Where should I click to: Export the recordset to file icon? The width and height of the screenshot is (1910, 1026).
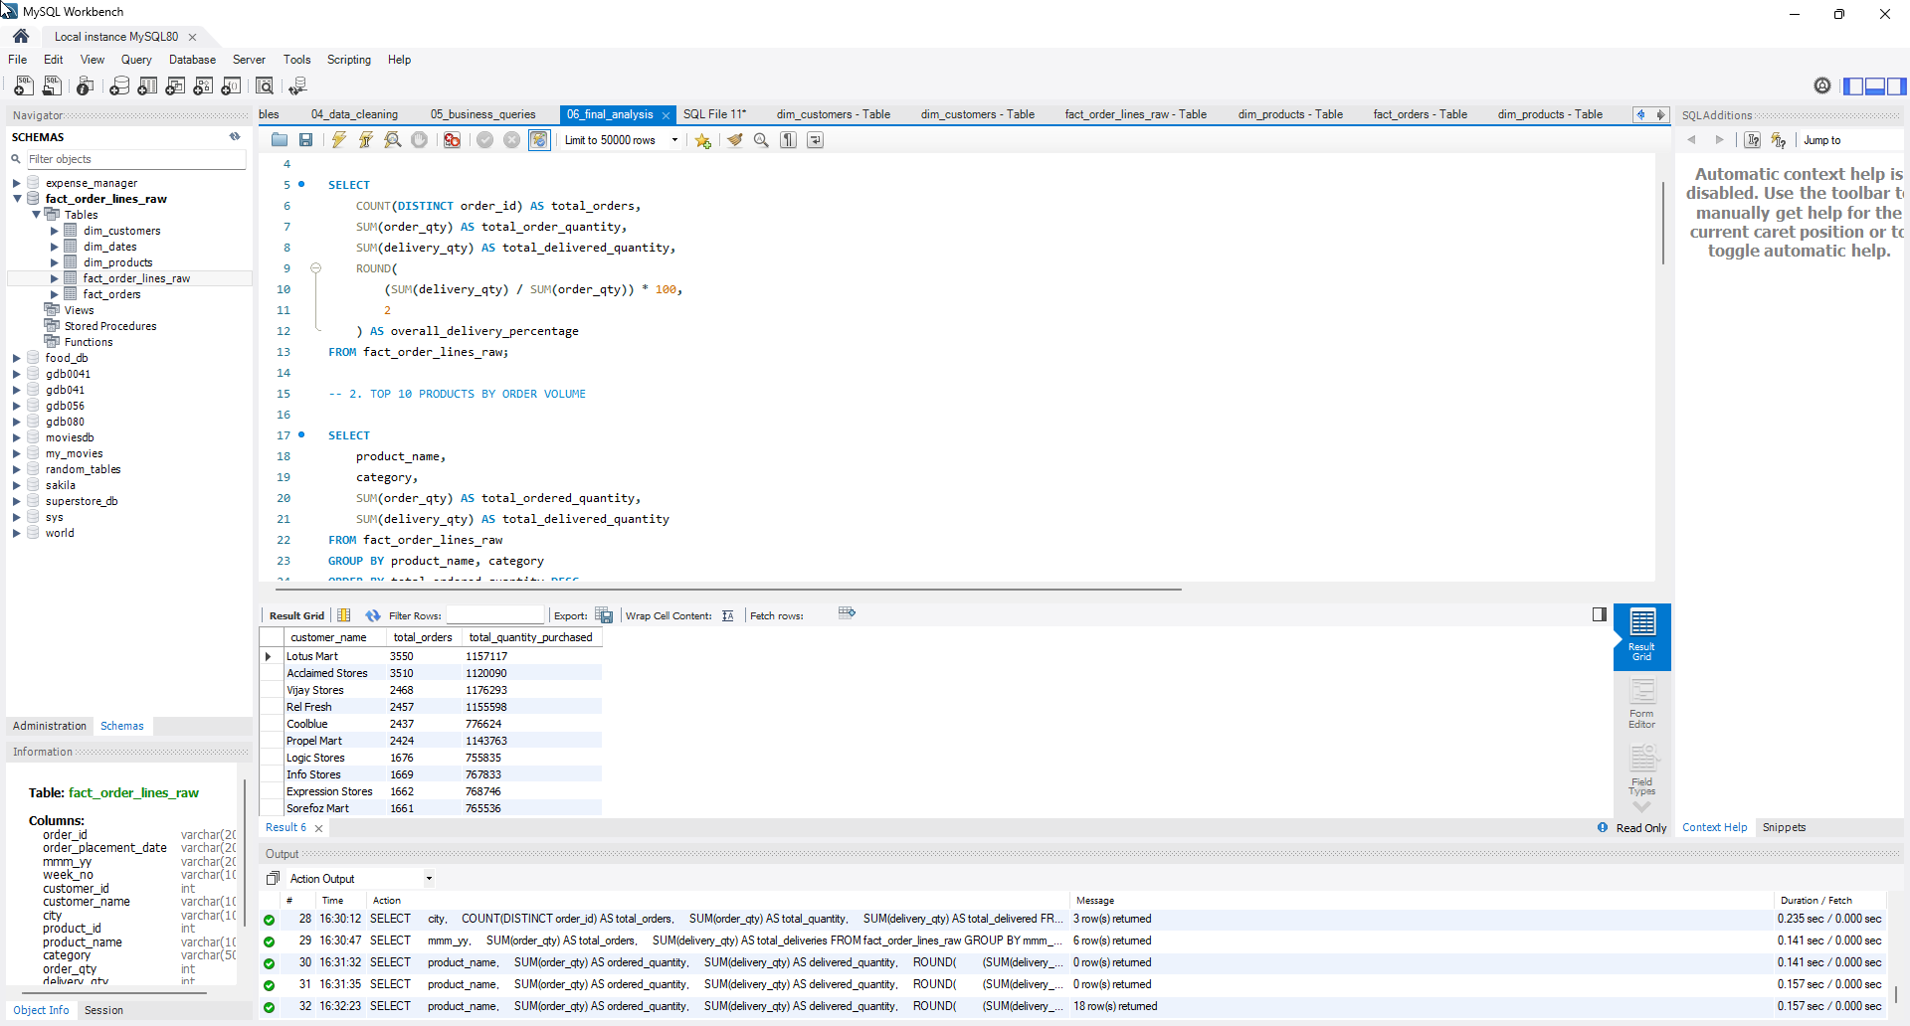(x=604, y=615)
